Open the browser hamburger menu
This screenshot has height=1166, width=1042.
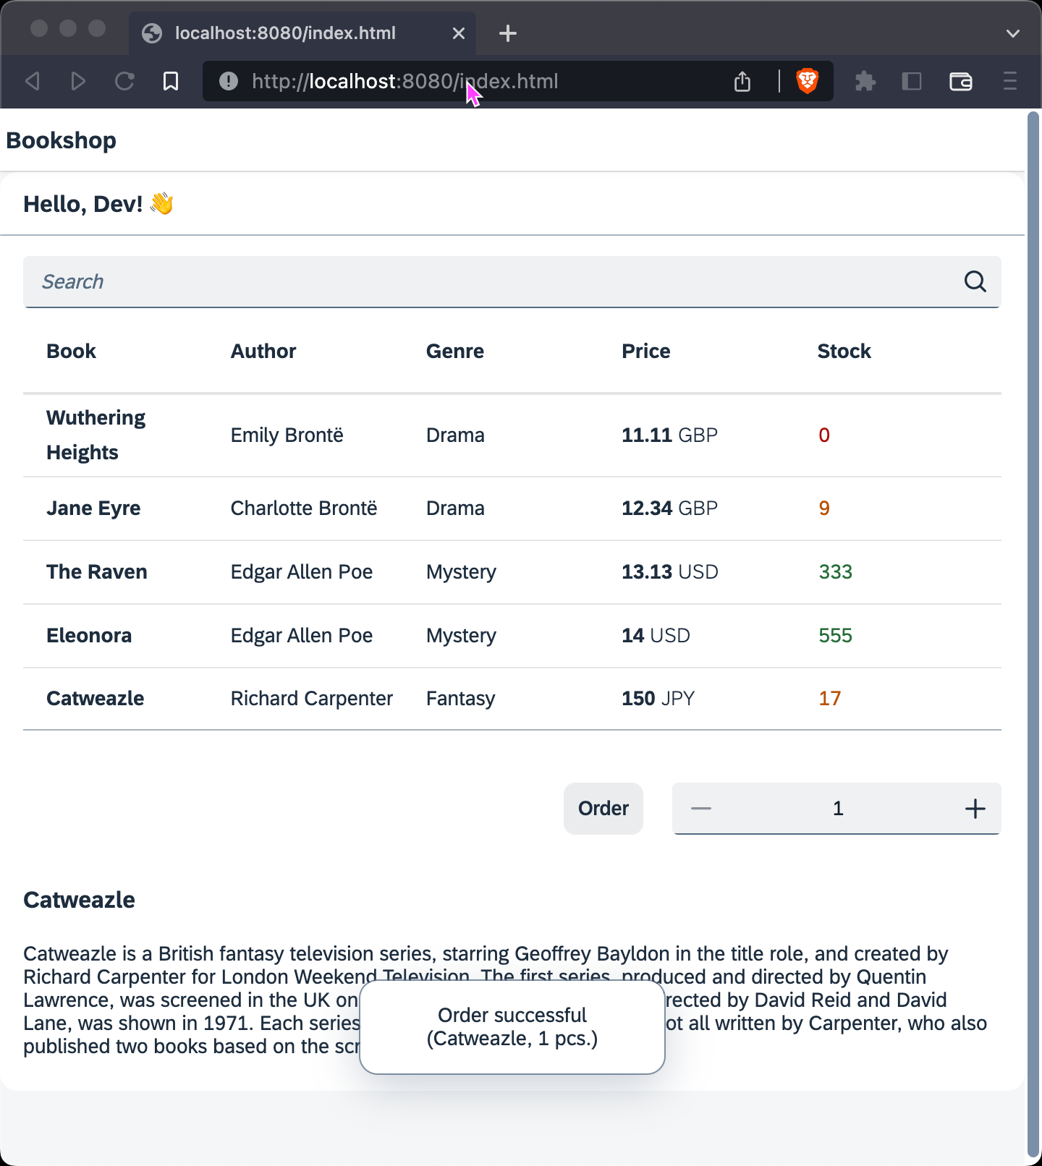[1010, 81]
